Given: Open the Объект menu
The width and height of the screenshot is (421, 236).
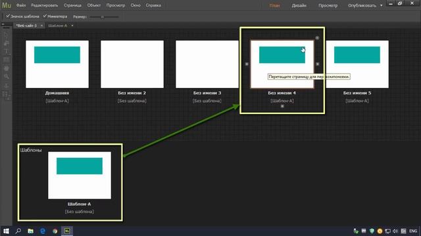Looking at the screenshot, I should [94, 5].
